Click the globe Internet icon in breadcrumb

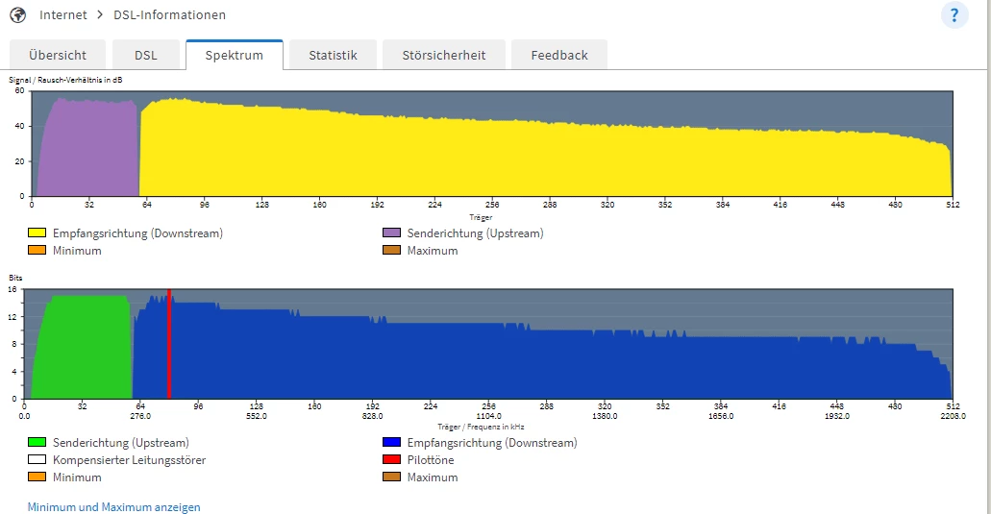click(x=17, y=15)
